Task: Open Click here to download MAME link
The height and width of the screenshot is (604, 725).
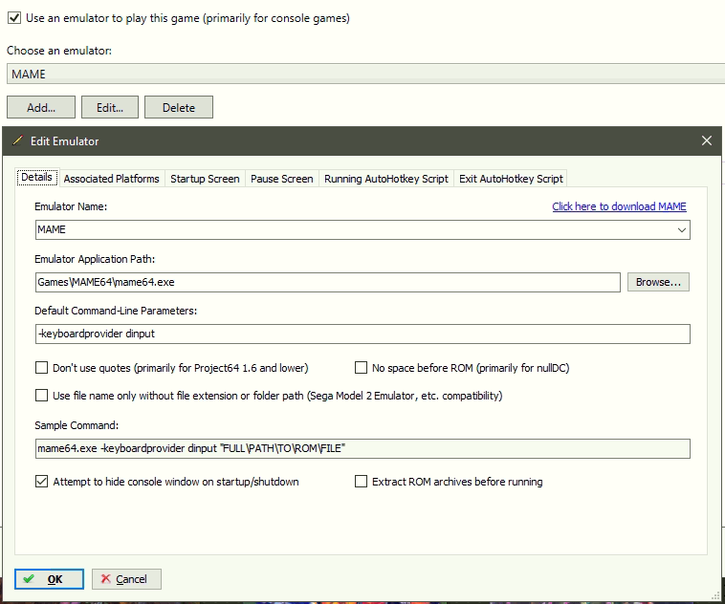Action: pyautogui.click(x=619, y=206)
